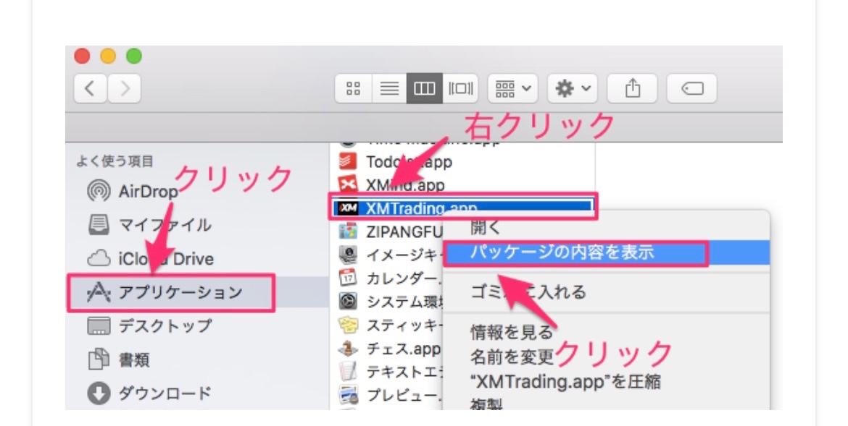
Task: Click the プレビュー preview icon
Action: point(347,395)
